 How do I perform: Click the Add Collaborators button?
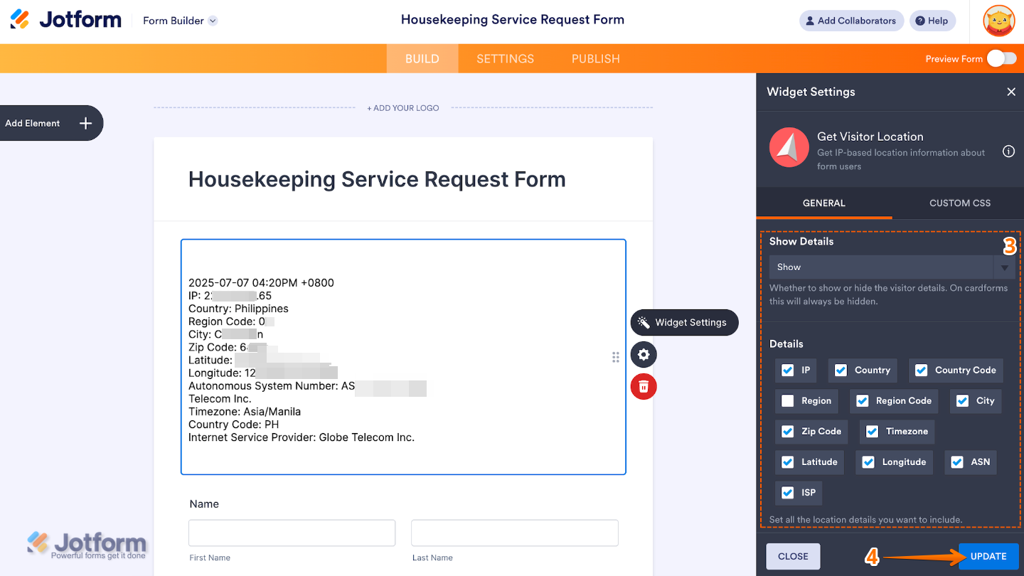pos(851,21)
